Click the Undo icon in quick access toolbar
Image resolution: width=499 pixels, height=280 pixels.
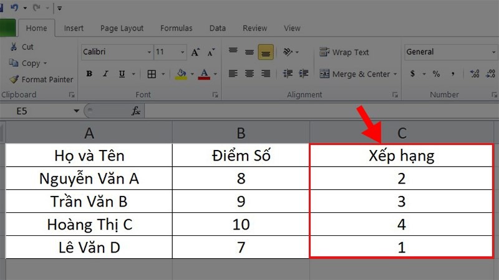14,7
